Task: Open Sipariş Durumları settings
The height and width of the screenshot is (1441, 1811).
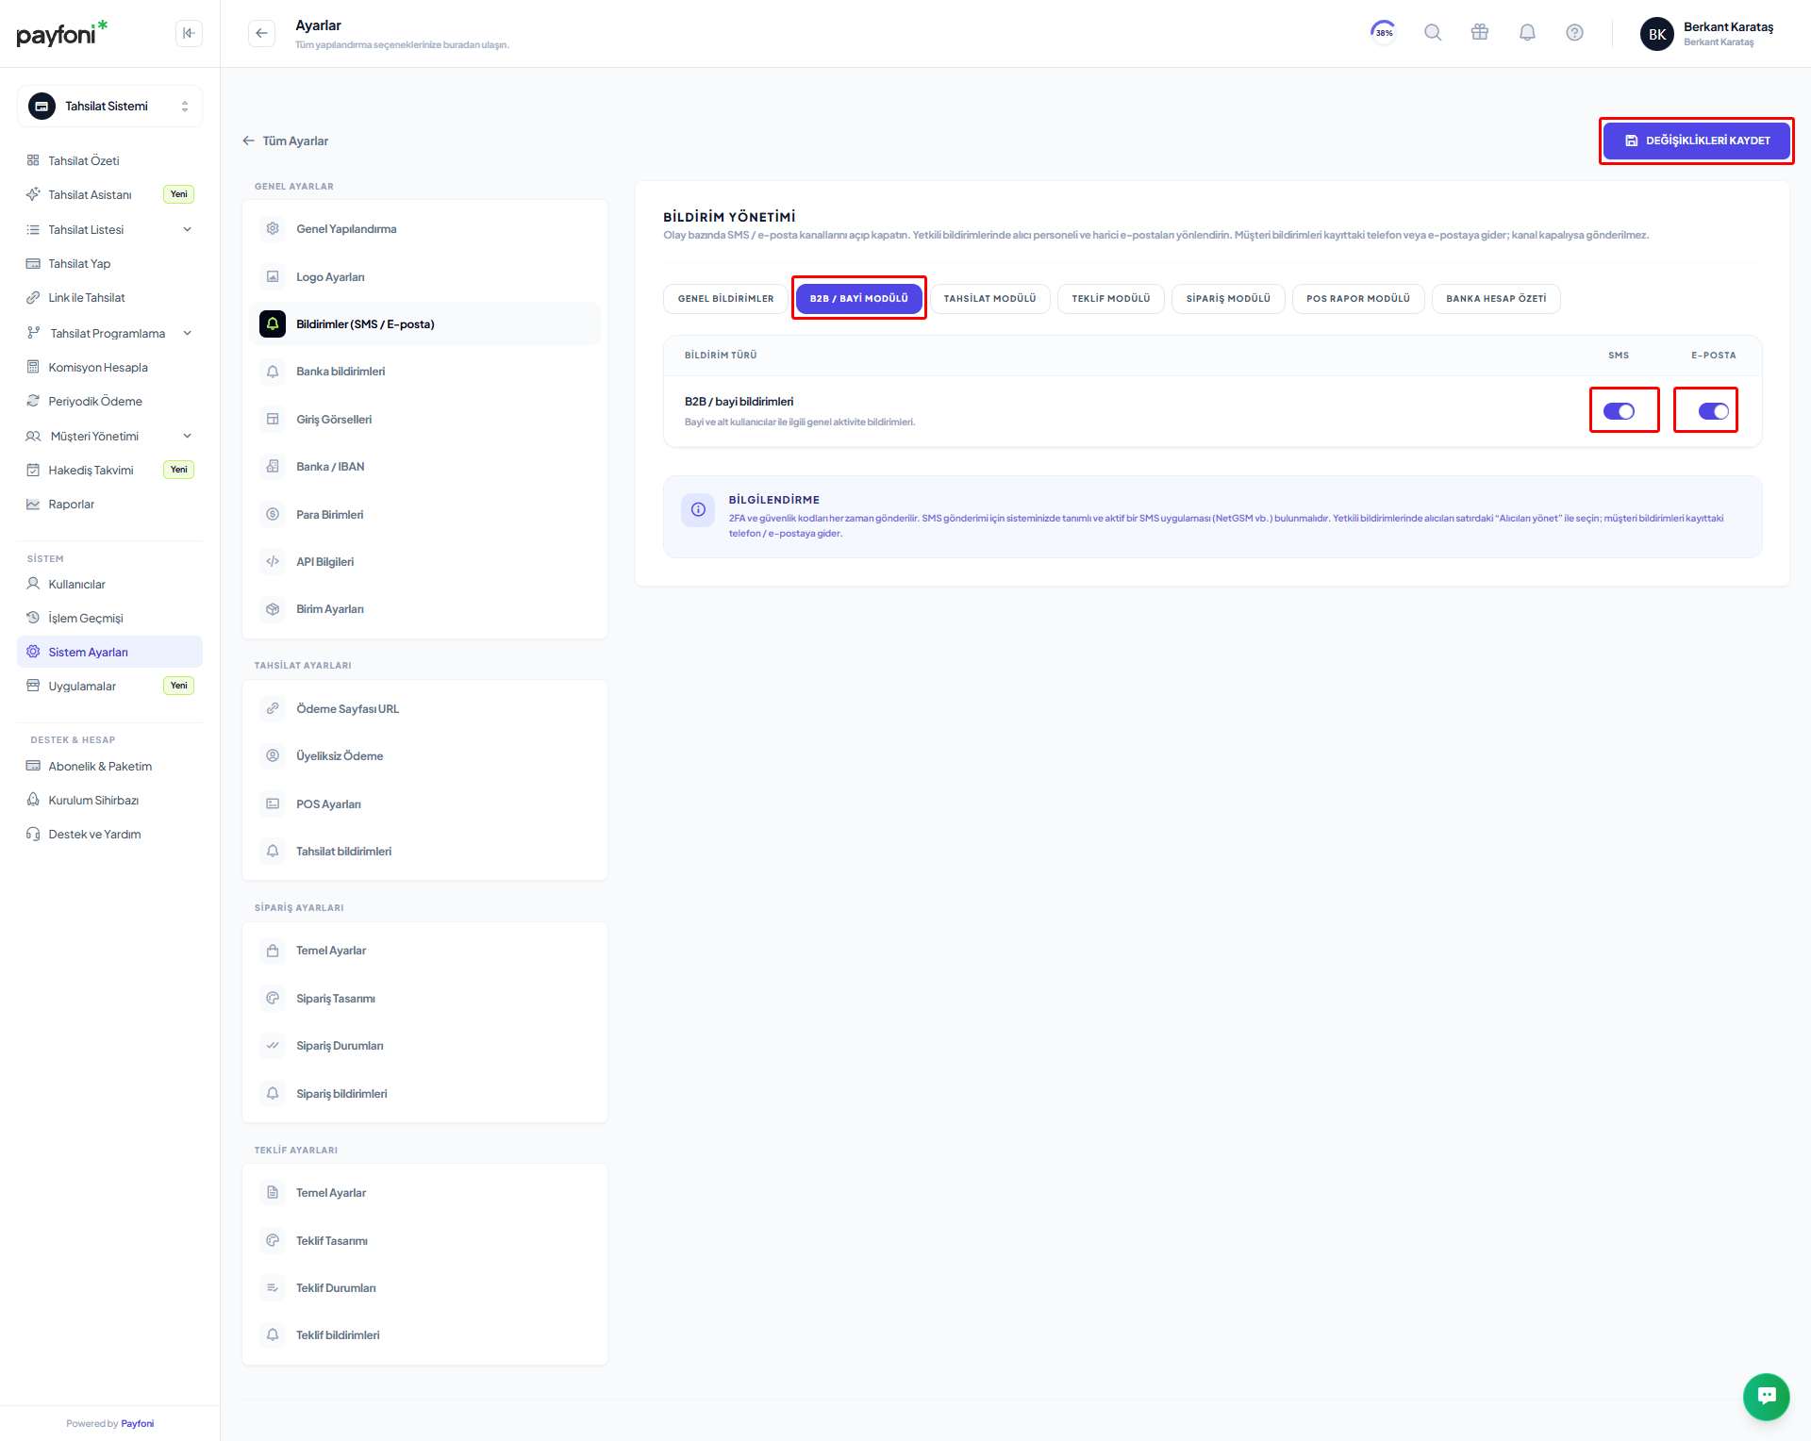Action: pyautogui.click(x=425, y=1045)
